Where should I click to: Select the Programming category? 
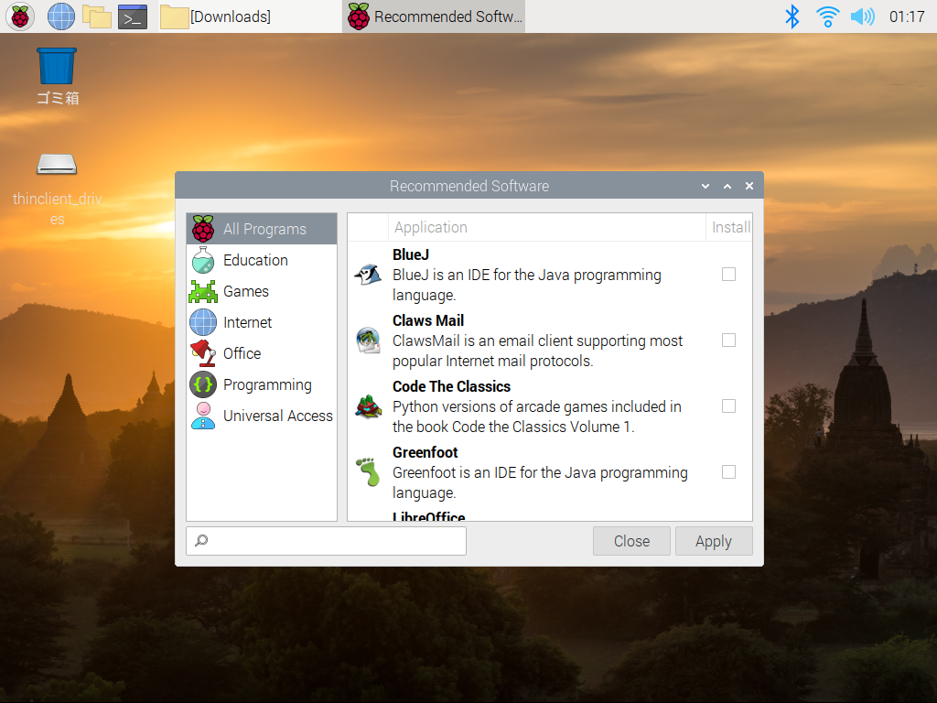[x=262, y=384]
